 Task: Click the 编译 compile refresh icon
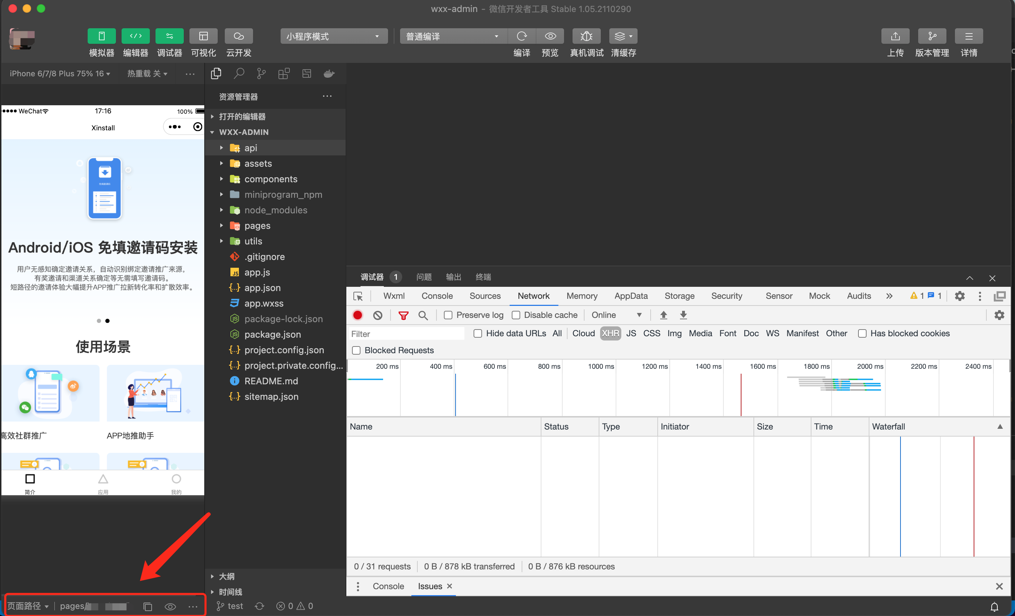(522, 36)
